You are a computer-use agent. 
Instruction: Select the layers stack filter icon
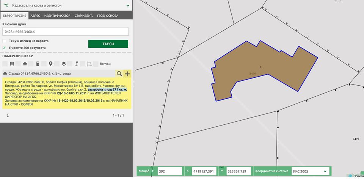pyautogui.click(x=64, y=64)
